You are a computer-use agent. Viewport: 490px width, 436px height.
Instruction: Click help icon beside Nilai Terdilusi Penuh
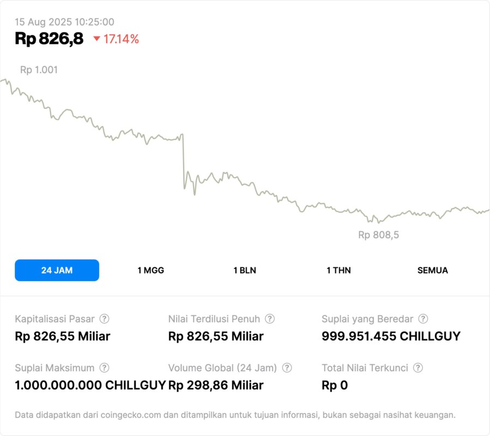click(x=270, y=319)
